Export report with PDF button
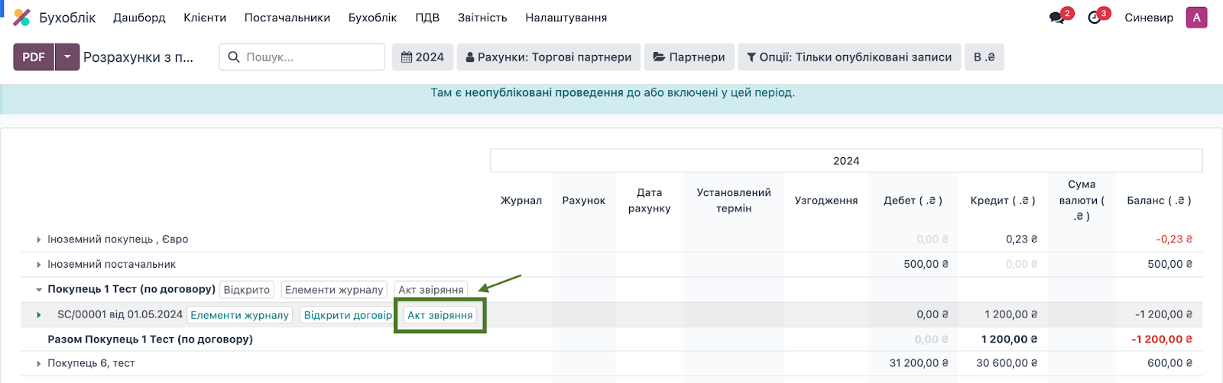1223x383 pixels. tap(34, 57)
